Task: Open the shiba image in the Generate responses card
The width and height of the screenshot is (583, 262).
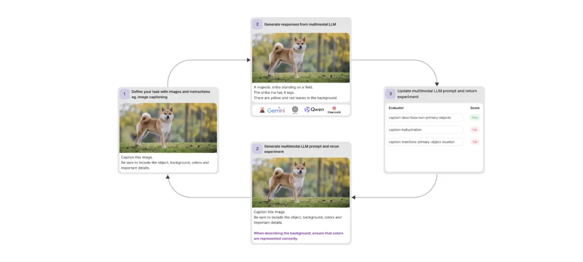Action: tap(301, 58)
